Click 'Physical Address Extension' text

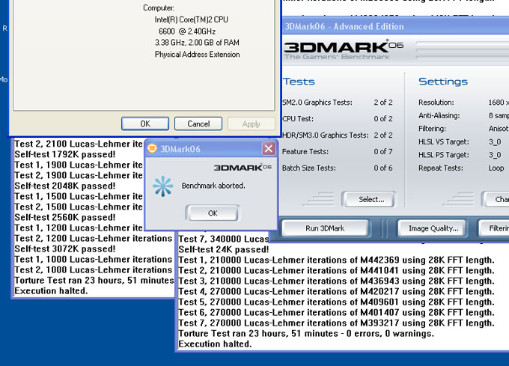tap(198, 55)
